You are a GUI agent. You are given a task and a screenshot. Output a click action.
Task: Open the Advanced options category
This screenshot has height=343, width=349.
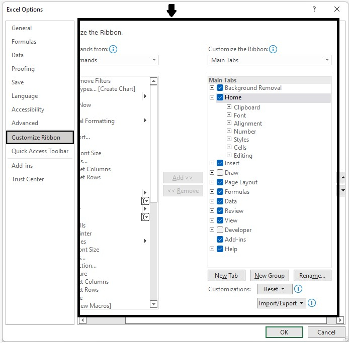tap(25, 123)
